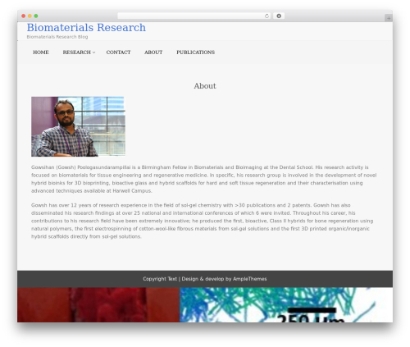Open the CONTACT page

[118, 53]
